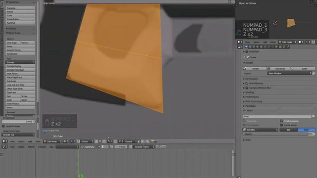This screenshot has width=317, height=178.
Task: Open the AVI JPEG file format dropdown
Action: [x=261, y=130]
